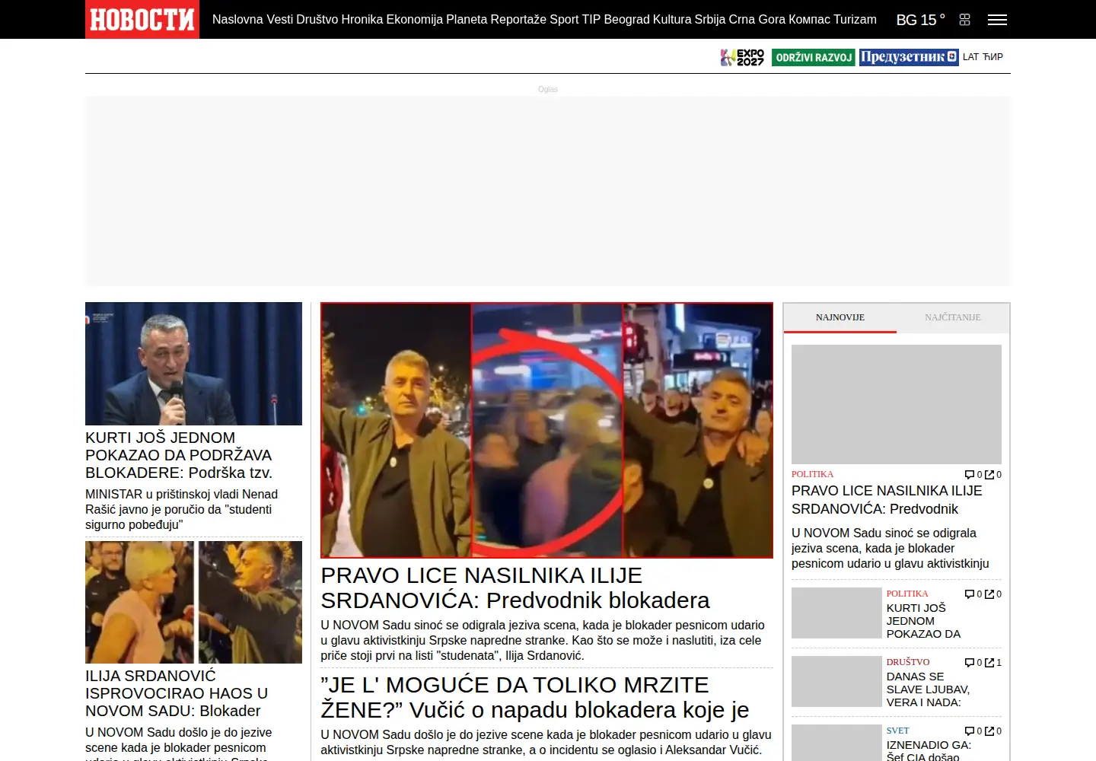Click share icon on PRAVO LICE sidebar article

pos(989,475)
